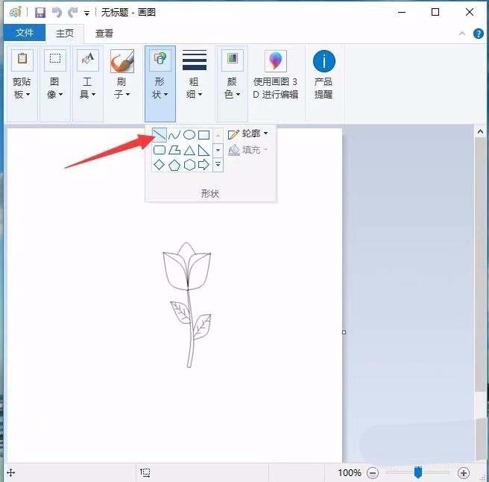
Task: Open the 工具 tools dropdown
Action: coord(88,84)
